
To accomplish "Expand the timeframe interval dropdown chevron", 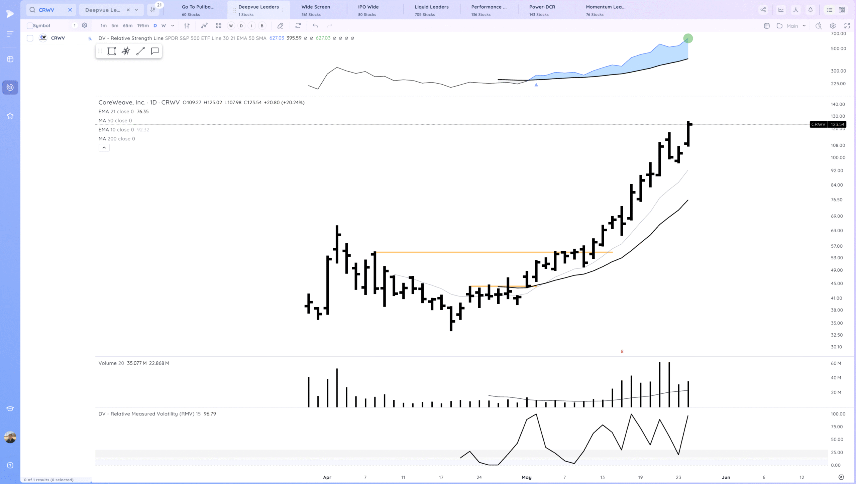I will tap(173, 25).
